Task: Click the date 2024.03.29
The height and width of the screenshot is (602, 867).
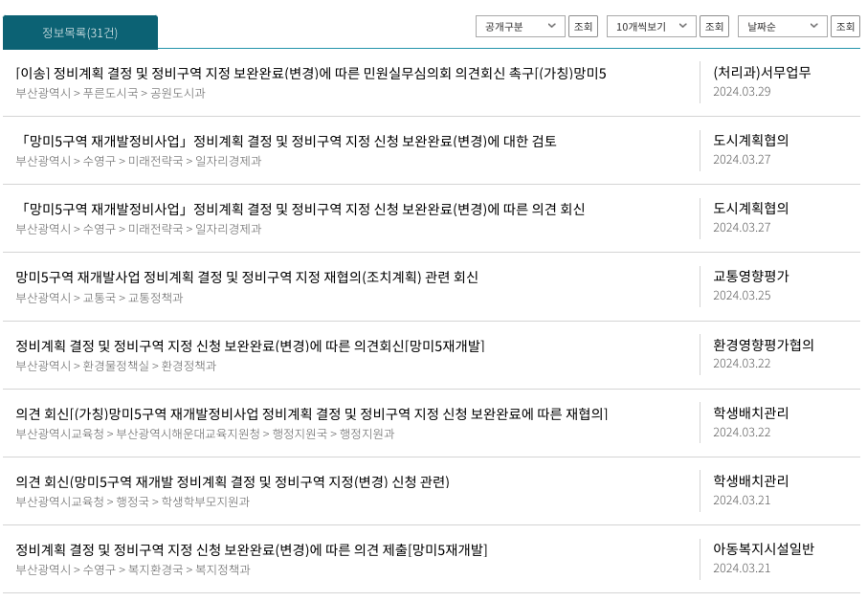Action: 742,92
